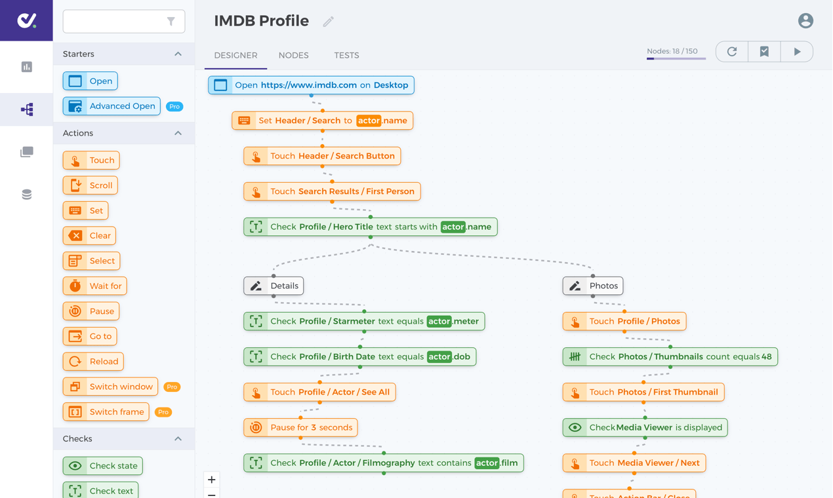Pick the Pause action block
The height and width of the screenshot is (498, 833).
pyautogui.click(x=91, y=311)
